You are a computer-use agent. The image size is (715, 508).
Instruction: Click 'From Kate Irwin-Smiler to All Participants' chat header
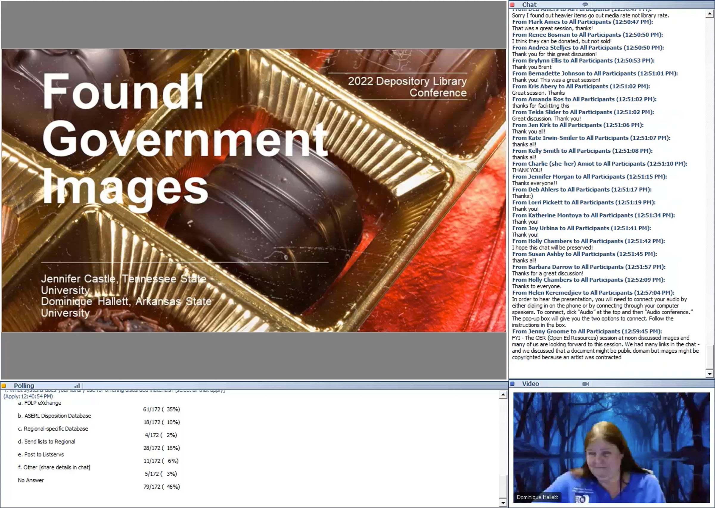click(x=591, y=138)
